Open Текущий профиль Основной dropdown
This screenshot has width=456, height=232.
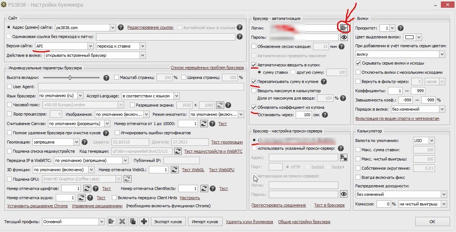(x=73, y=222)
